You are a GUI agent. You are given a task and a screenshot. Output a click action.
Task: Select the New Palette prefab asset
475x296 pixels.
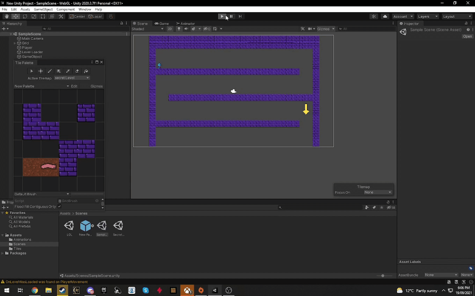point(85,228)
